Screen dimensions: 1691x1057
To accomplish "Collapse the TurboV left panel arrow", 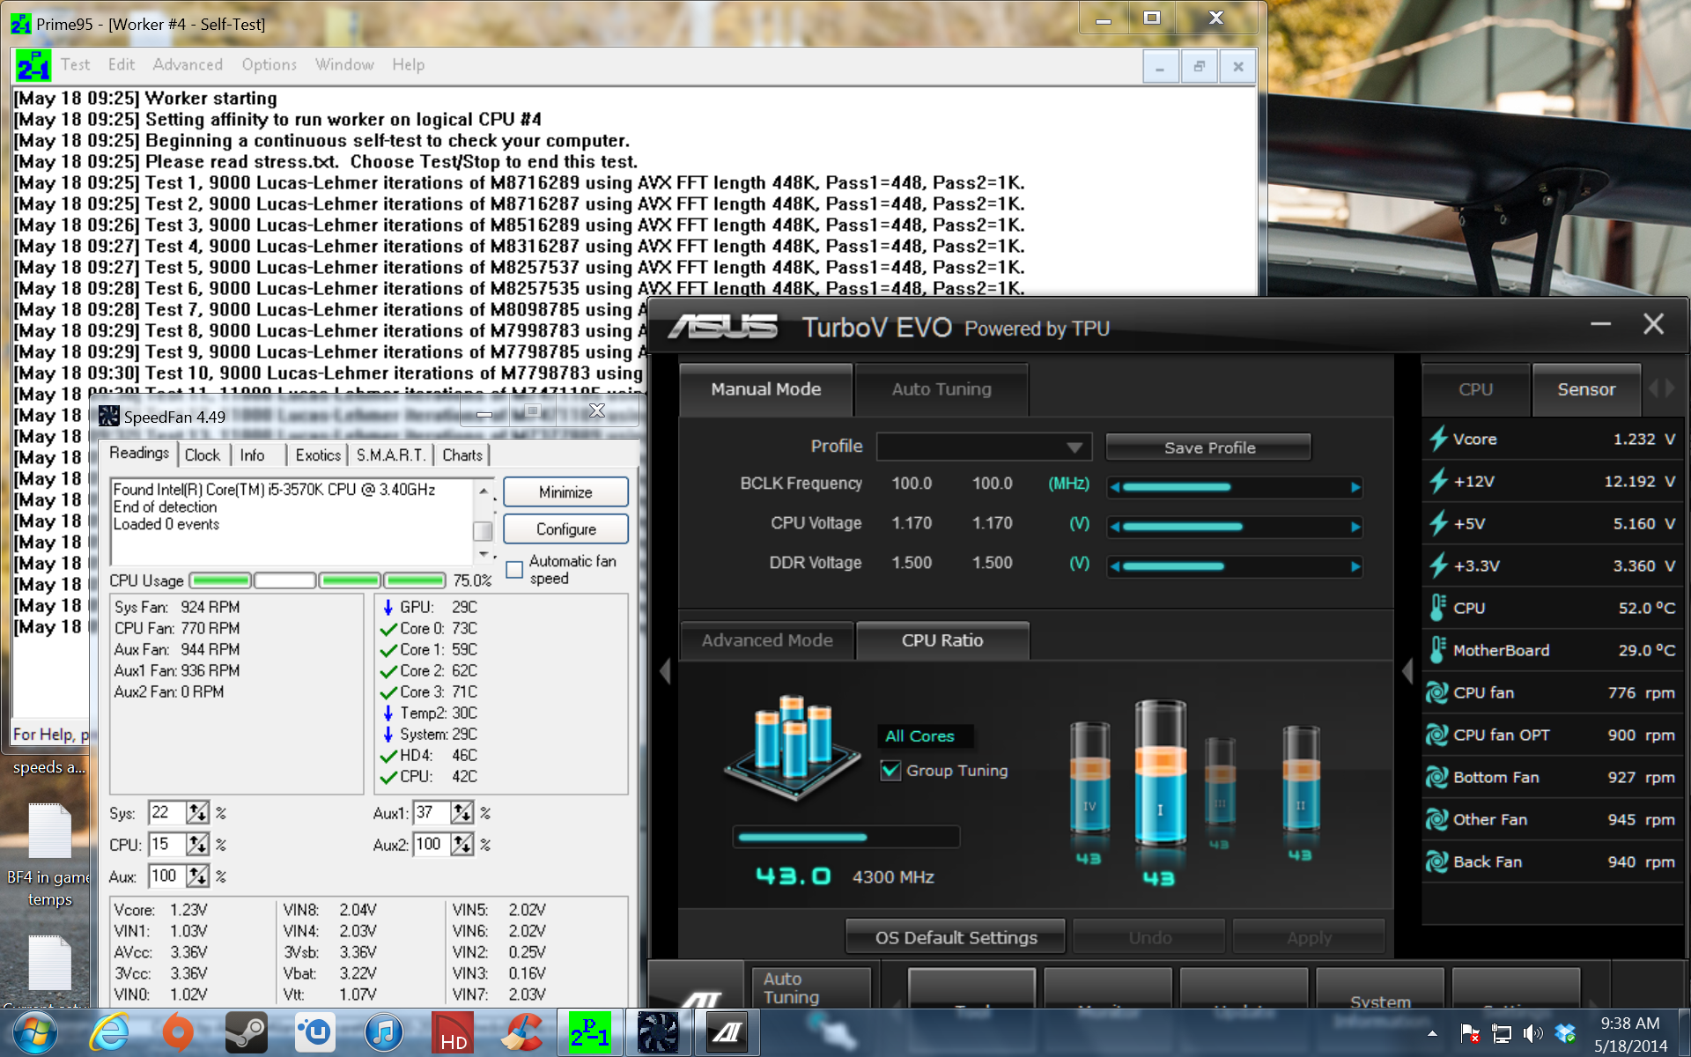I will click(x=665, y=671).
